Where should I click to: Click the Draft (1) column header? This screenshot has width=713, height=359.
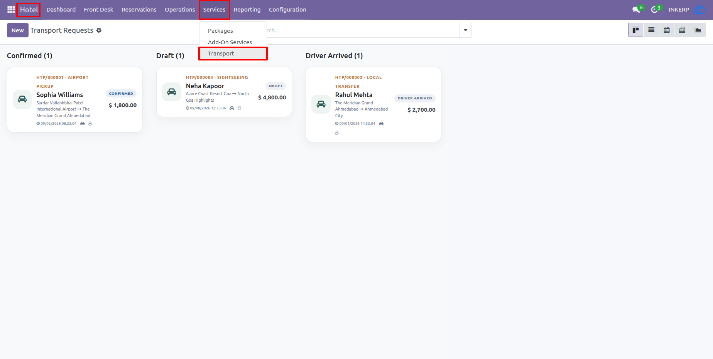pyautogui.click(x=170, y=56)
